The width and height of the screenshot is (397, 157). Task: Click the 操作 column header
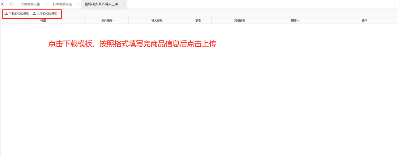click(364, 21)
